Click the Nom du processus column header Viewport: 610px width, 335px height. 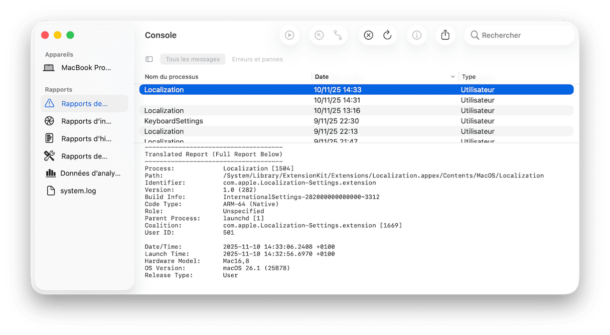[172, 77]
